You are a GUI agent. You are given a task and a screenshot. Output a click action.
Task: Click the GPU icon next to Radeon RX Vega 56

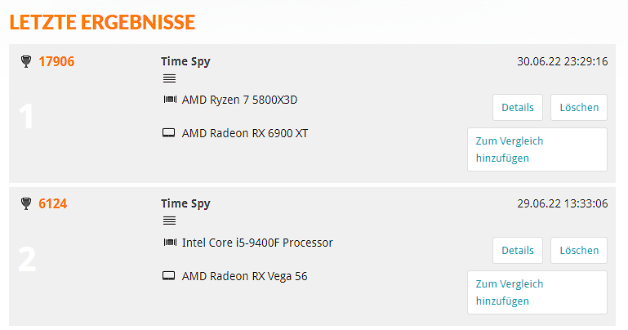coord(169,276)
